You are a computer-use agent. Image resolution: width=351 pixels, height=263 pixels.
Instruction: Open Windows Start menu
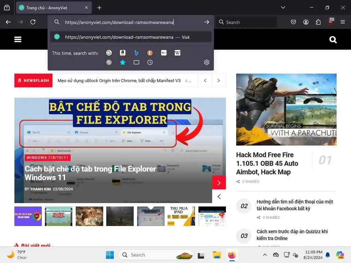tap(110, 255)
